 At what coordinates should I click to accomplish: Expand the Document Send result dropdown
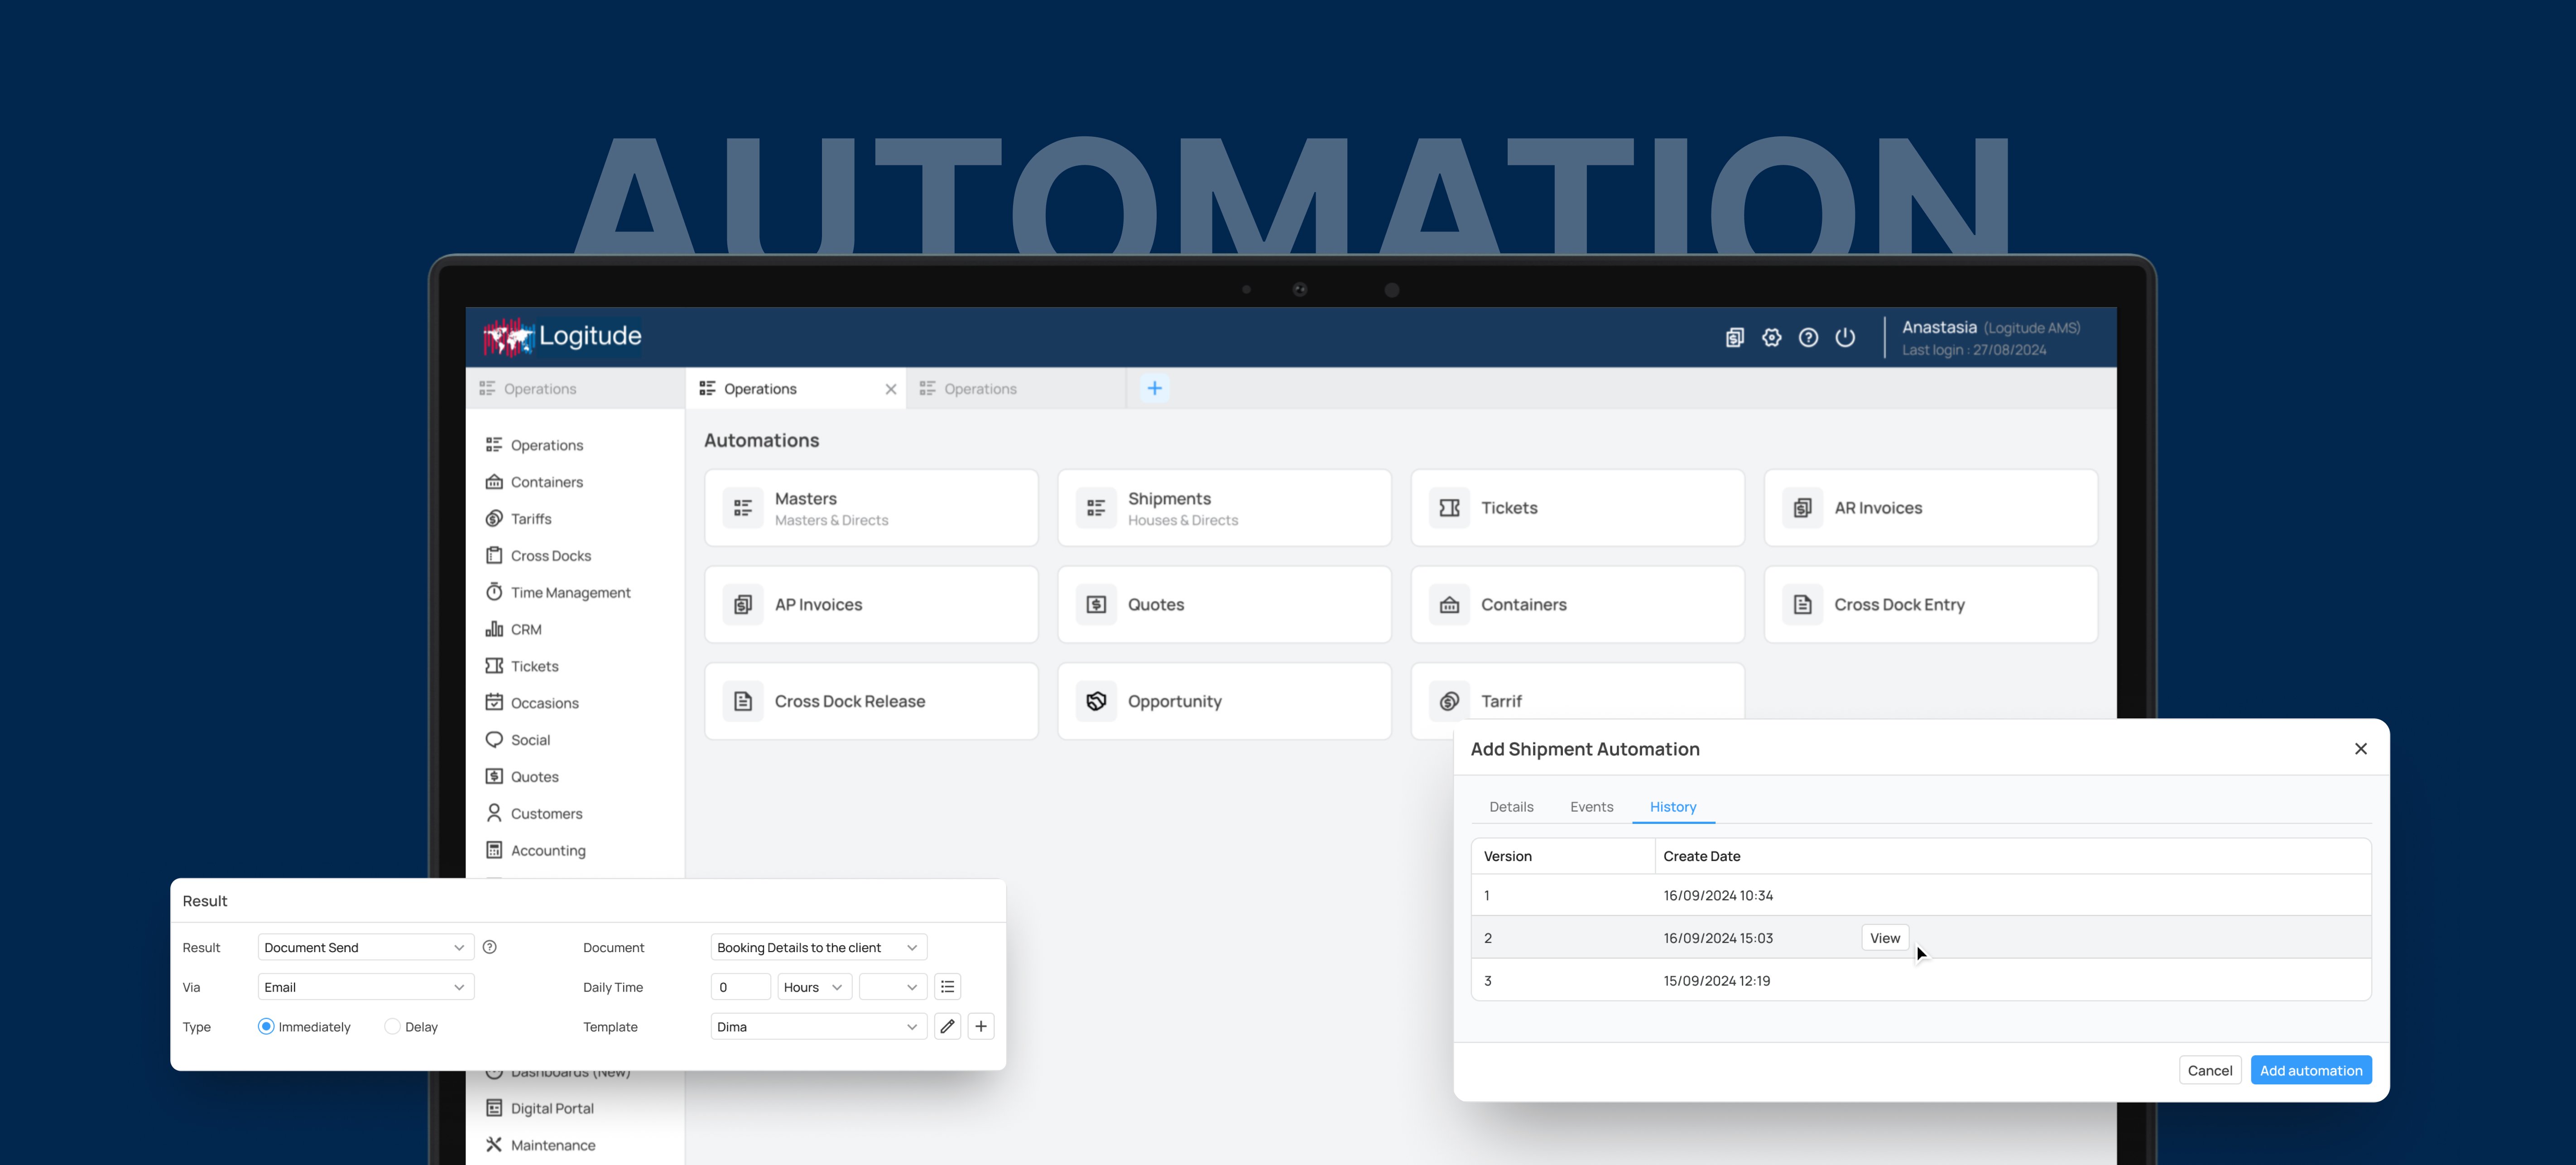click(365, 947)
